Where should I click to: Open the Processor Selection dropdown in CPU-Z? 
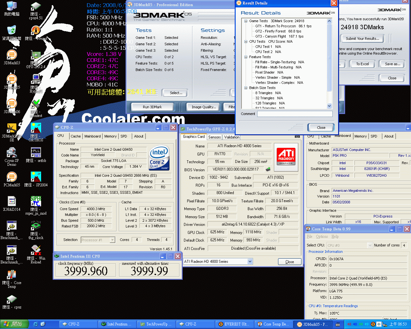coord(112,240)
